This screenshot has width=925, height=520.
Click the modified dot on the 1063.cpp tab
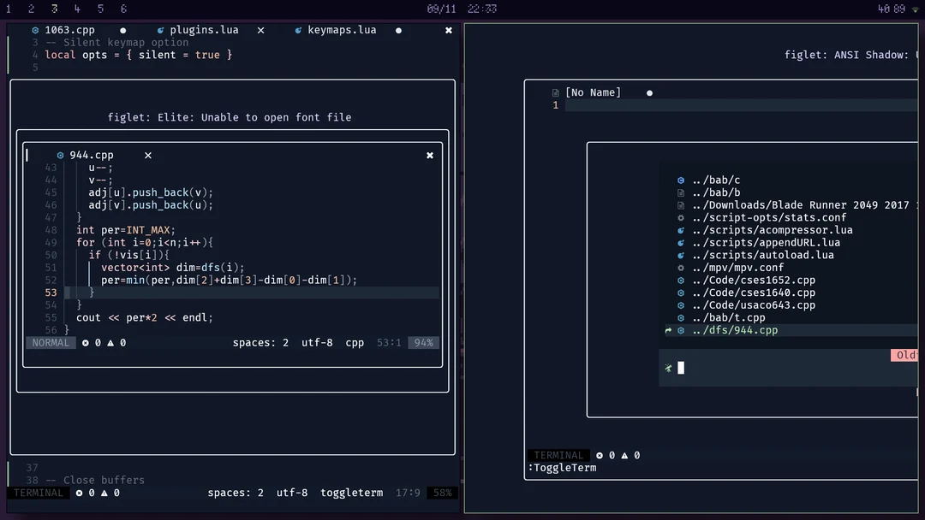click(x=123, y=29)
